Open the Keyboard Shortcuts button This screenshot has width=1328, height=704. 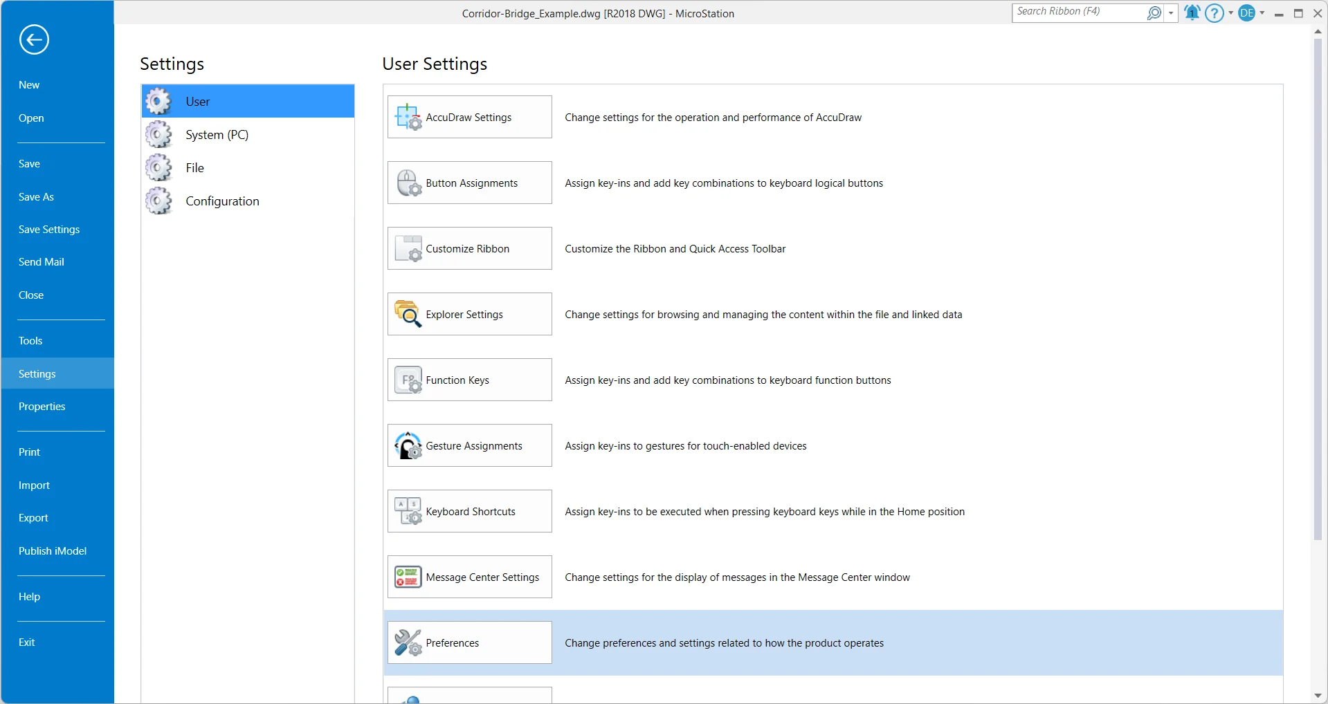pyautogui.click(x=470, y=511)
